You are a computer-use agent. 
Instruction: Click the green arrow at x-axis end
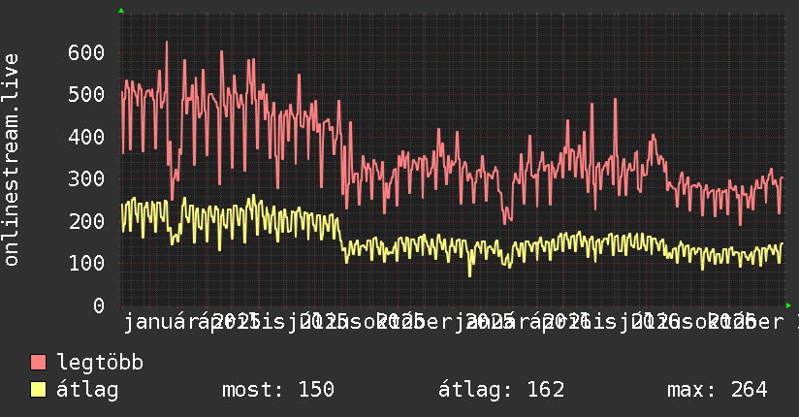(788, 305)
